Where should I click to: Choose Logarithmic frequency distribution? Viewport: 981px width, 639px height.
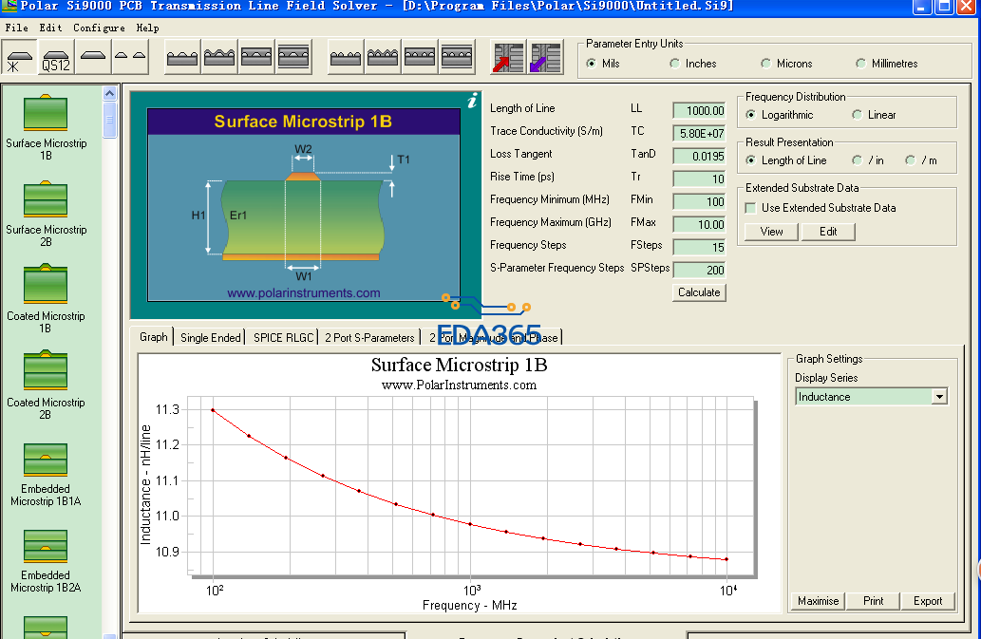pos(780,115)
